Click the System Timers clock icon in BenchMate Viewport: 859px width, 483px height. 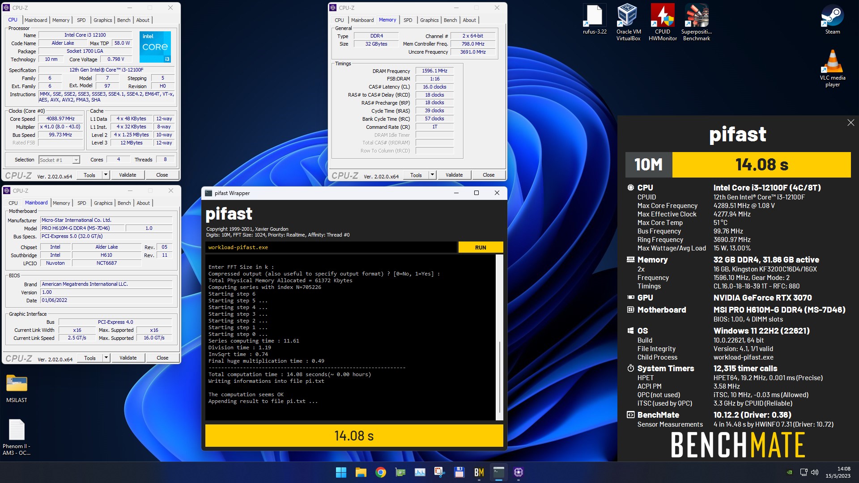pos(630,369)
